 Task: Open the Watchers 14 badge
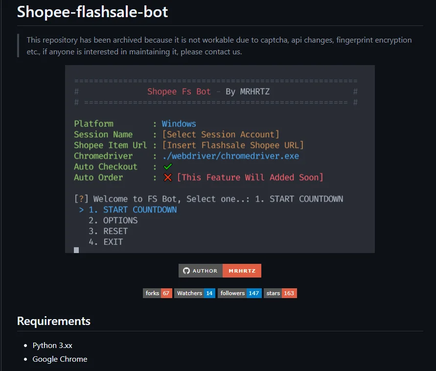pyautogui.click(x=195, y=293)
